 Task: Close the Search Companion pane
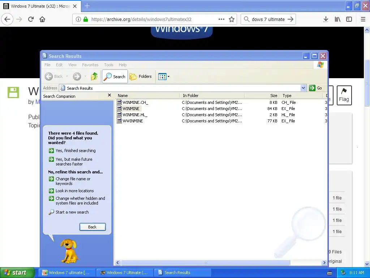109,95
